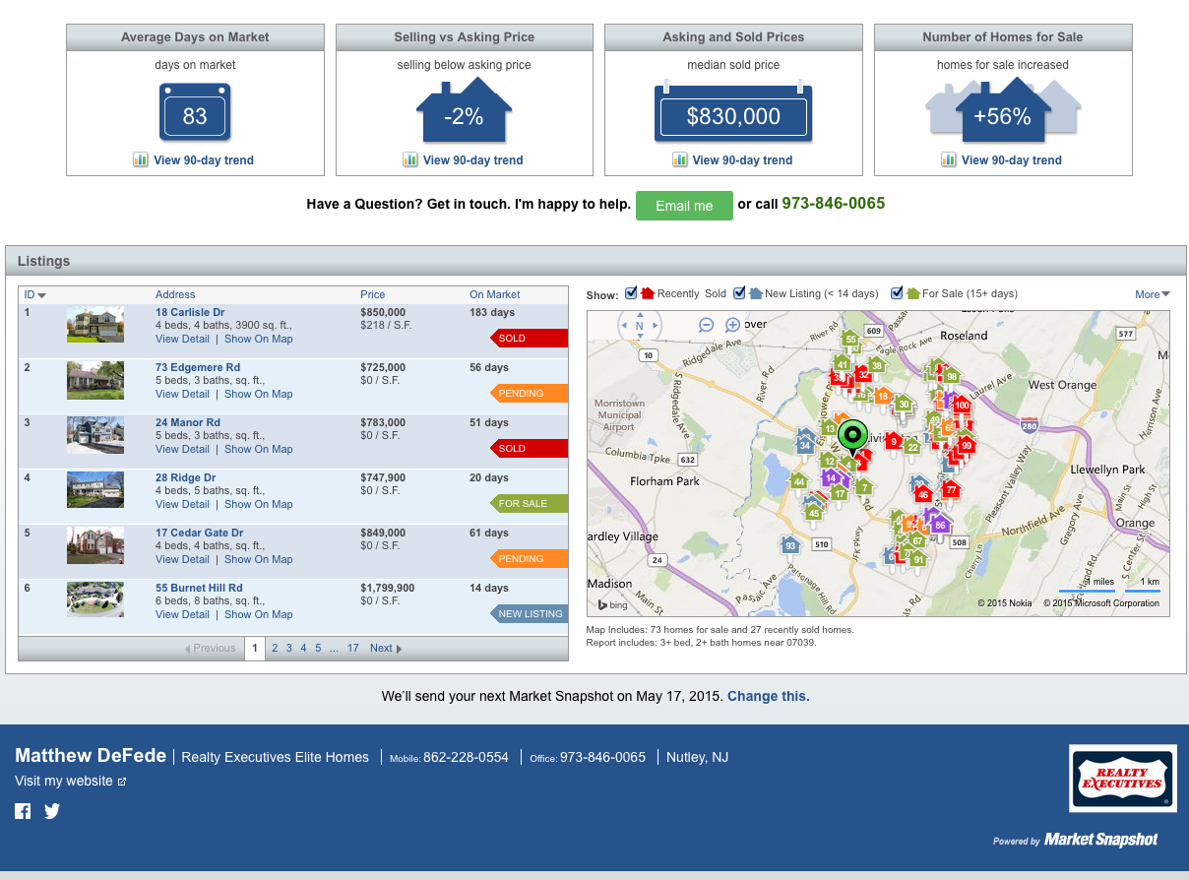Pan the map north using the compass control

(640, 315)
